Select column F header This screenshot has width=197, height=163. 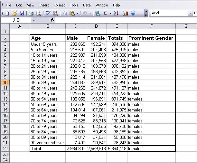pos(151,26)
